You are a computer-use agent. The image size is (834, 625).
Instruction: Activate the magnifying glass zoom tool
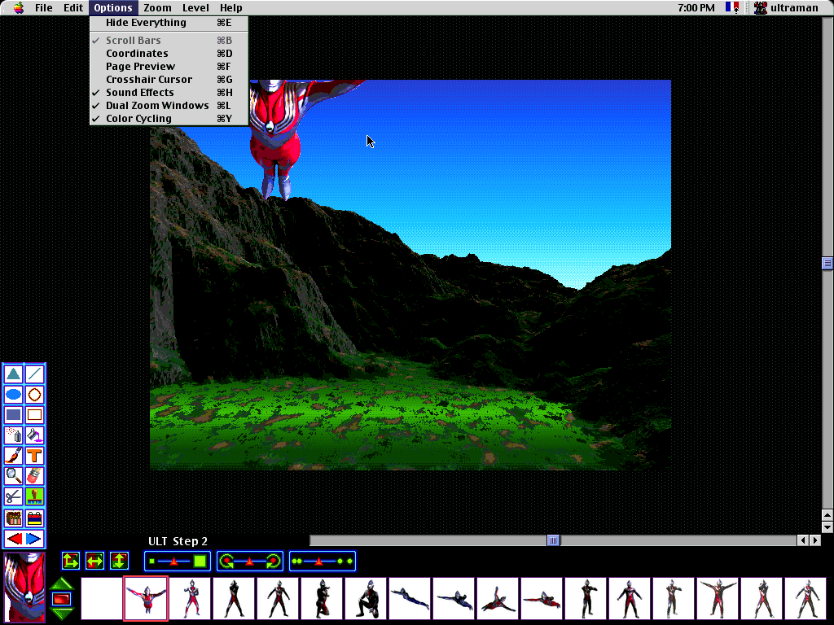(x=14, y=475)
